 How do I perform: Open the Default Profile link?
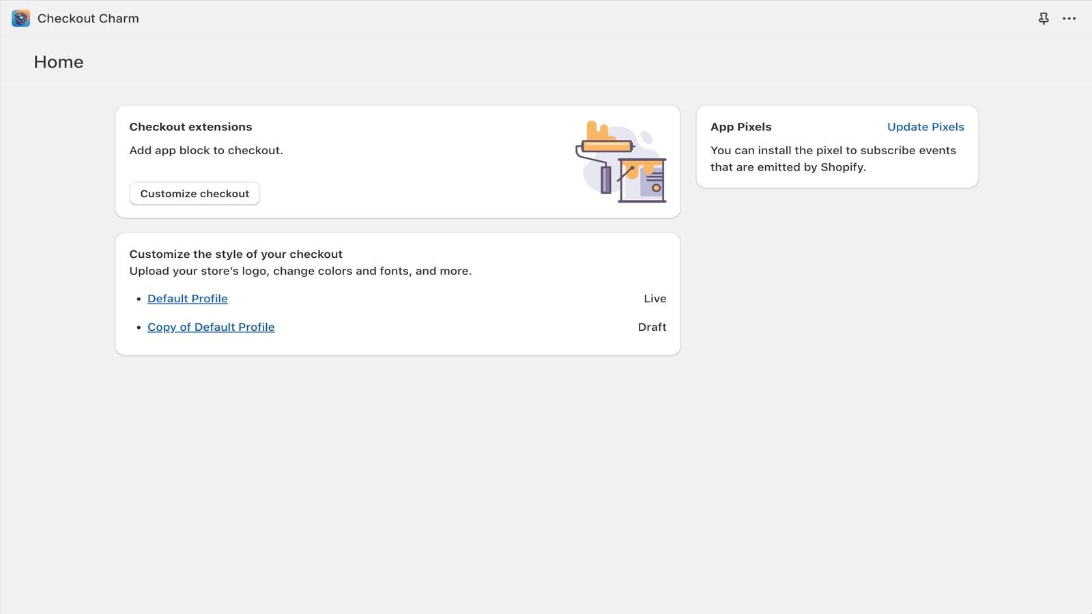187,298
